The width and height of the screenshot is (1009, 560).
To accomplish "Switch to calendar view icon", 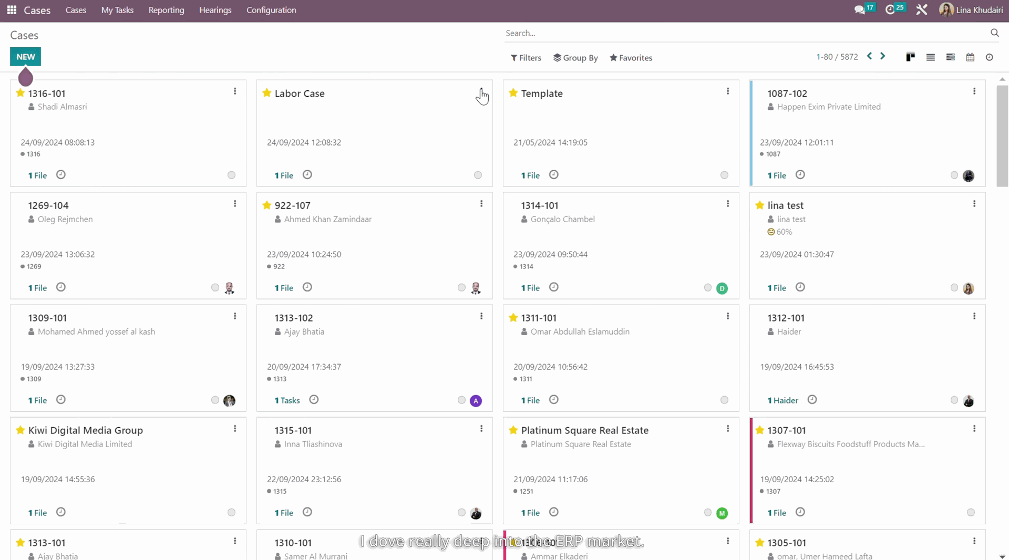I will (970, 57).
